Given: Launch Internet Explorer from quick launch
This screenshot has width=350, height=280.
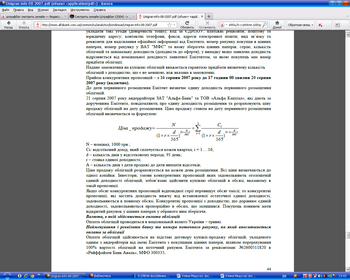Looking at the screenshot, I should coord(26,276).
